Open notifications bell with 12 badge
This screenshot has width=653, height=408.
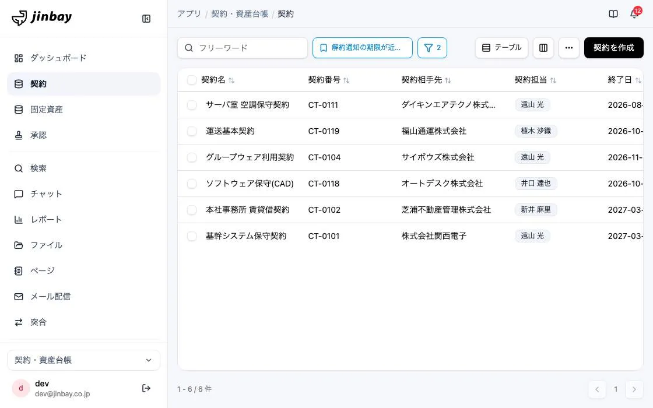[635, 13]
